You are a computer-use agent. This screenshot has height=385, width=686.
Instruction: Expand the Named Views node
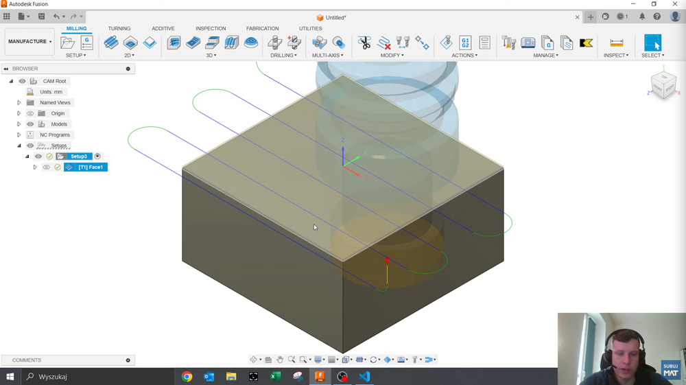coord(19,102)
